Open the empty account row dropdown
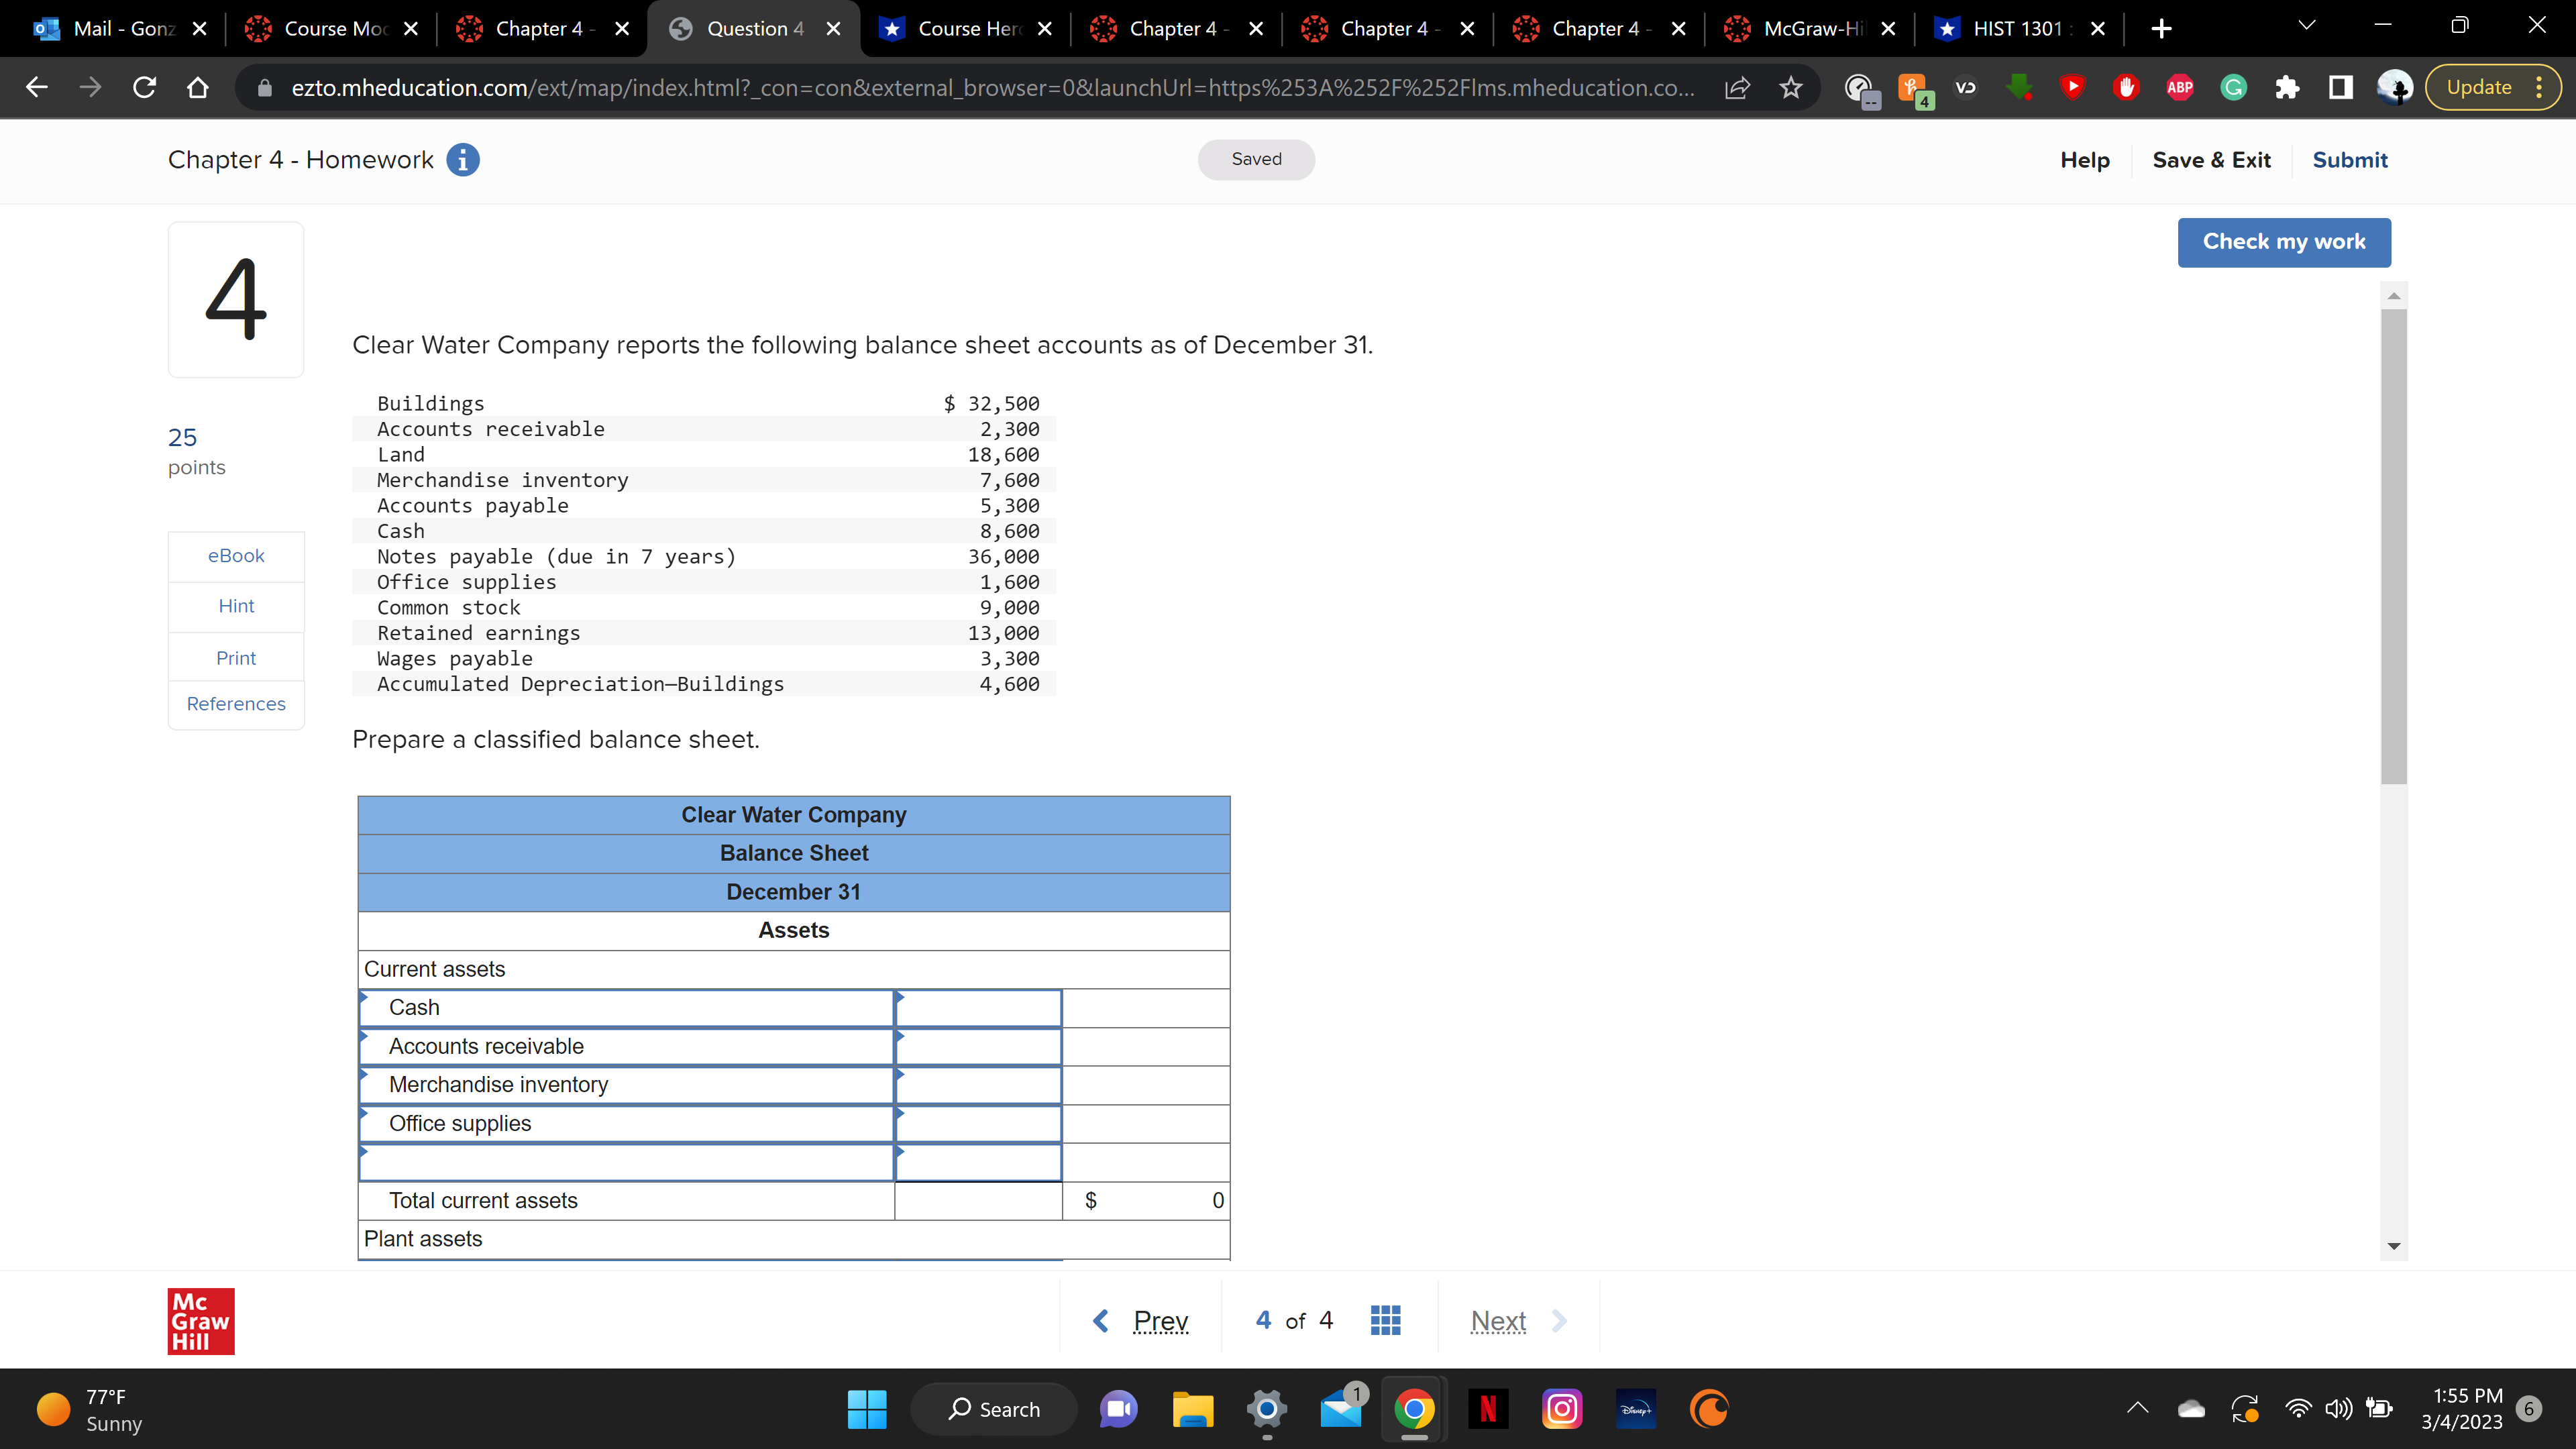2576x1449 pixels. tap(625, 1162)
